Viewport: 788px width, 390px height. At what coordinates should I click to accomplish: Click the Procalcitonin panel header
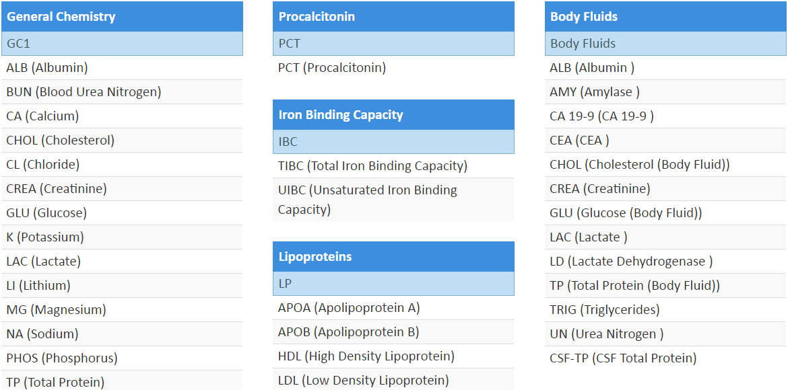[393, 17]
